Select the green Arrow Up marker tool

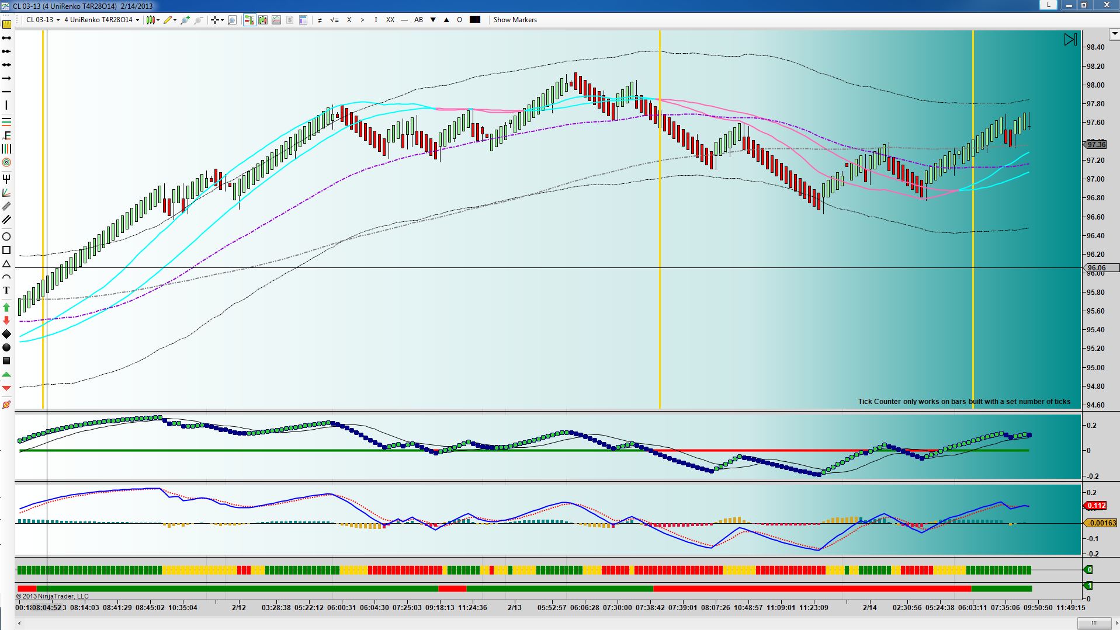click(6, 307)
